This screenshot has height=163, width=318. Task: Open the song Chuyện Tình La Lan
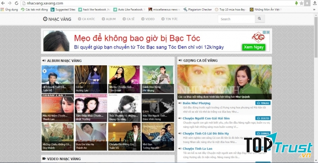(x=197, y=149)
